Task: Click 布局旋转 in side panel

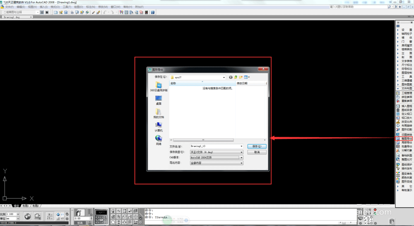Action: pyautogui.click(x=405, y=126)
